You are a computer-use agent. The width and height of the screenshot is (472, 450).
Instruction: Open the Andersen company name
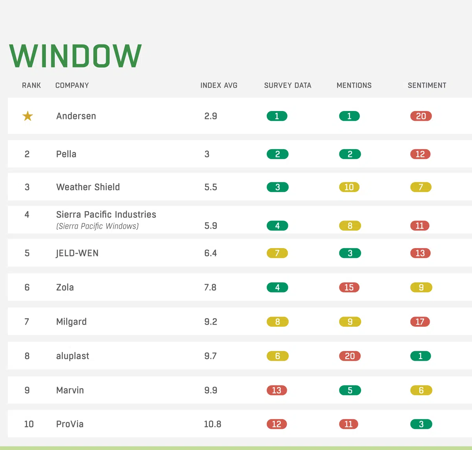coord(76,116)
